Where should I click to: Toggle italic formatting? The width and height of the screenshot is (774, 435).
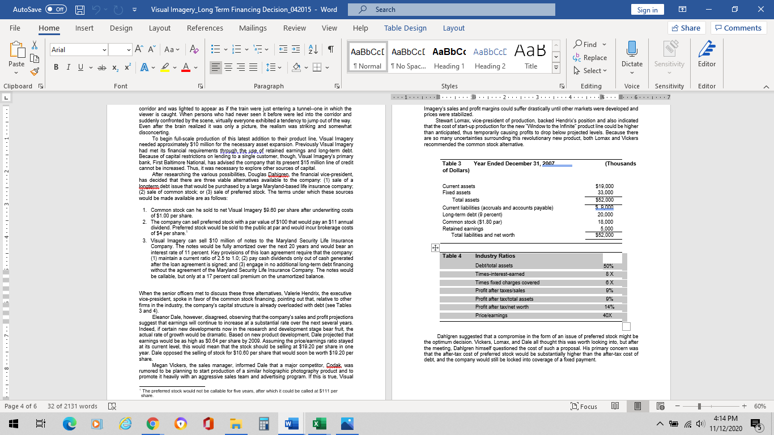pos(67,66)
